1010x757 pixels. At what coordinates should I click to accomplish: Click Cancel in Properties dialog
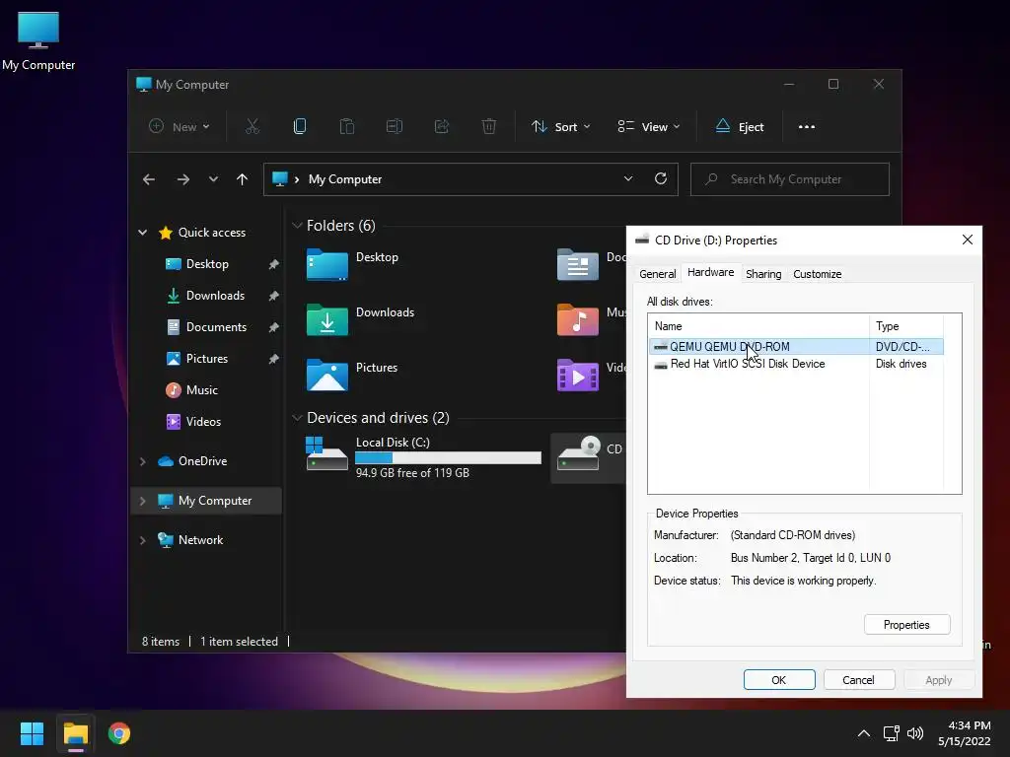859,680
